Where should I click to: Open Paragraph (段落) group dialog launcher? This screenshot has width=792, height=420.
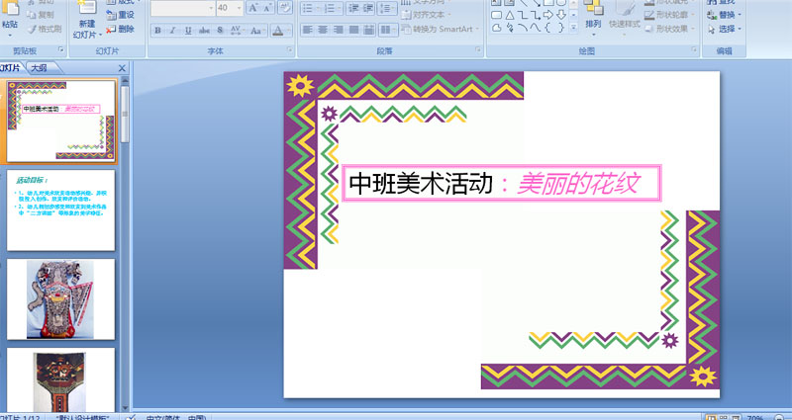click(x=478, y=50)
